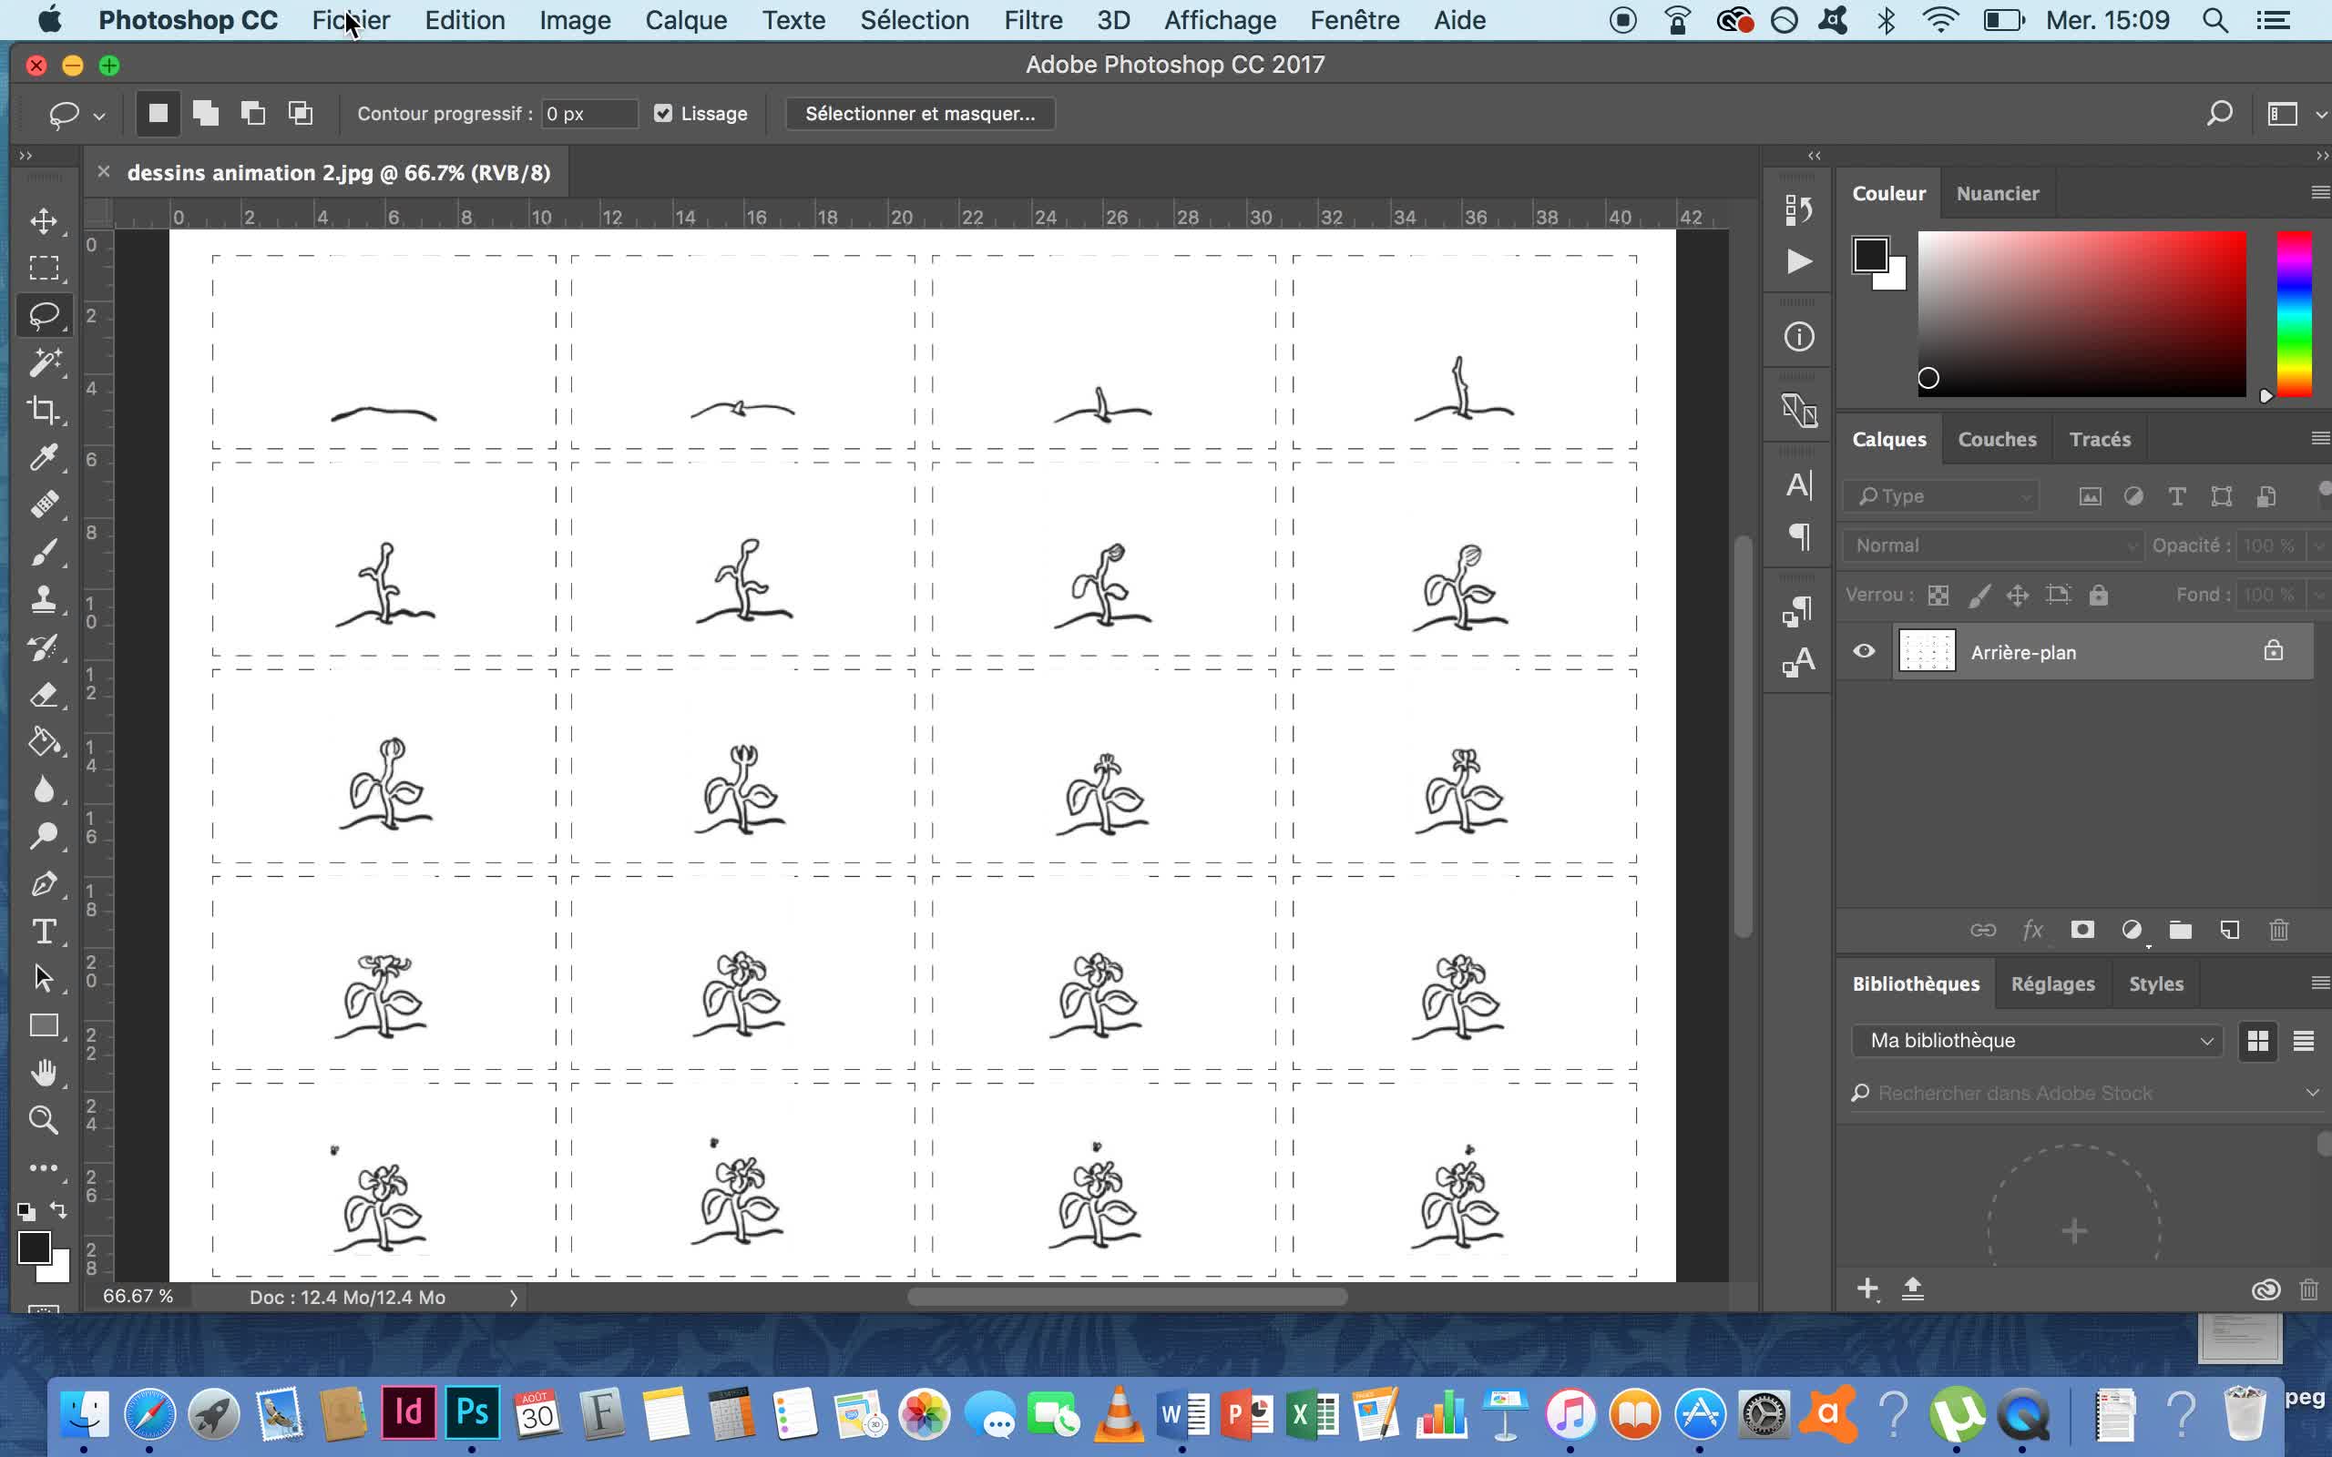Select the Magic Wand tool
This screenshot has height=1457, width=2332.
coord(44,363)
